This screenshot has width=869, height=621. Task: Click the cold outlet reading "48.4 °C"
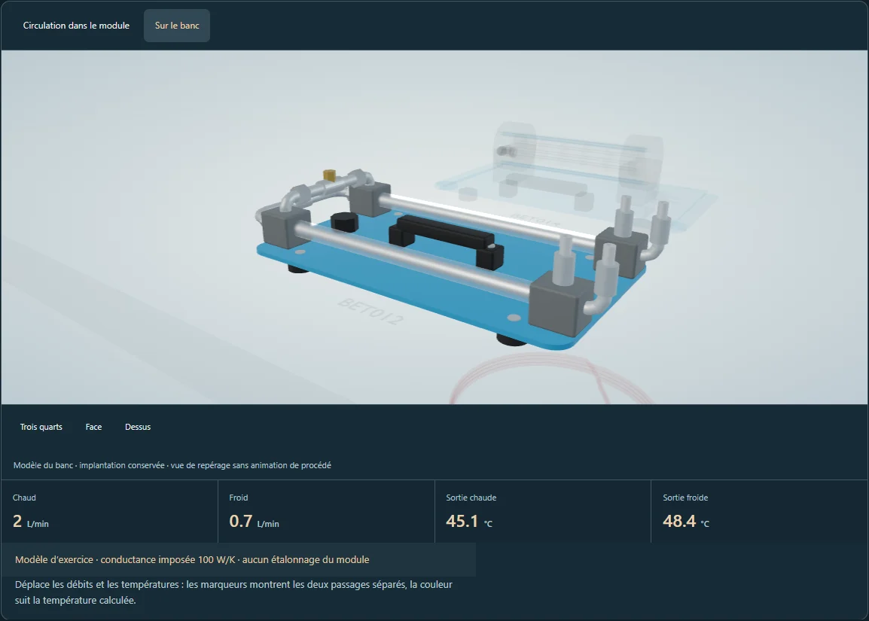[685, 522]
